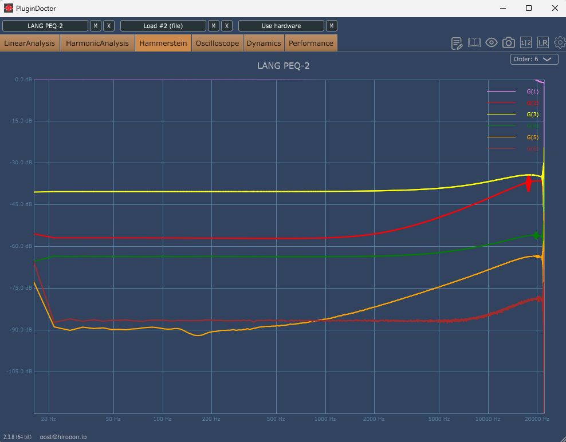Screen dimensions: 566x442
Task: Click the pink G(1) legend line
Action: click(x=501, y=92)
